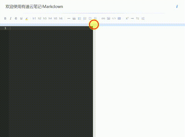185x137 pixels.
Task: Apply italic formatting
Action: [x=10, y=18]
